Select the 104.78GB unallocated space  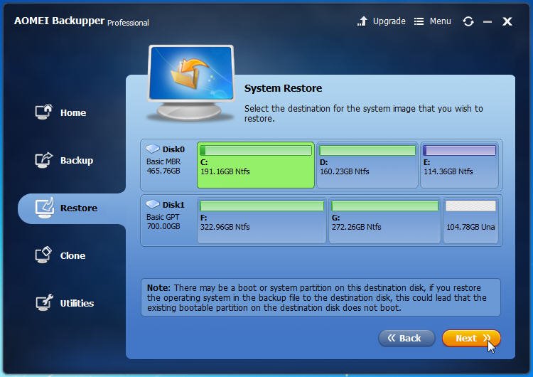pyautogui.click(x=470, y=221)
